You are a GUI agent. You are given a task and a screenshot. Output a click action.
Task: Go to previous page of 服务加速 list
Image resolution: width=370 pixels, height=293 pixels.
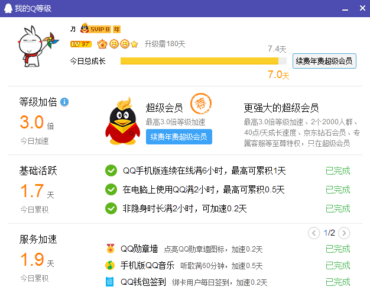coord(314,233)
